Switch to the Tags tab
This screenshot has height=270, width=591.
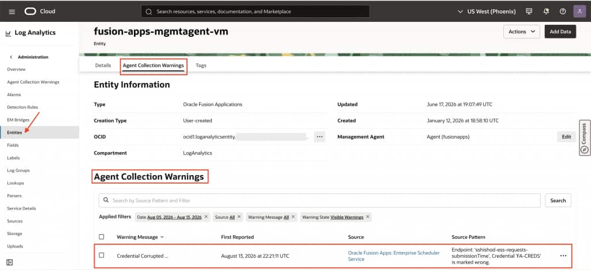point(201,66)
